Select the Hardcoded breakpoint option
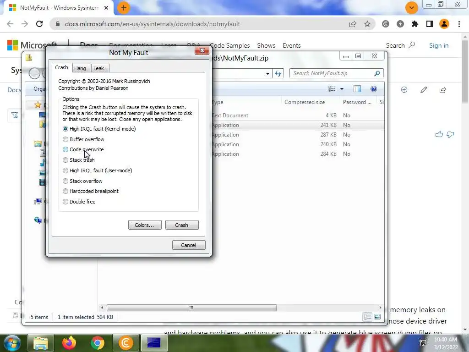The width and height of the screenshot is (469, 352). (x=91, y=191)
